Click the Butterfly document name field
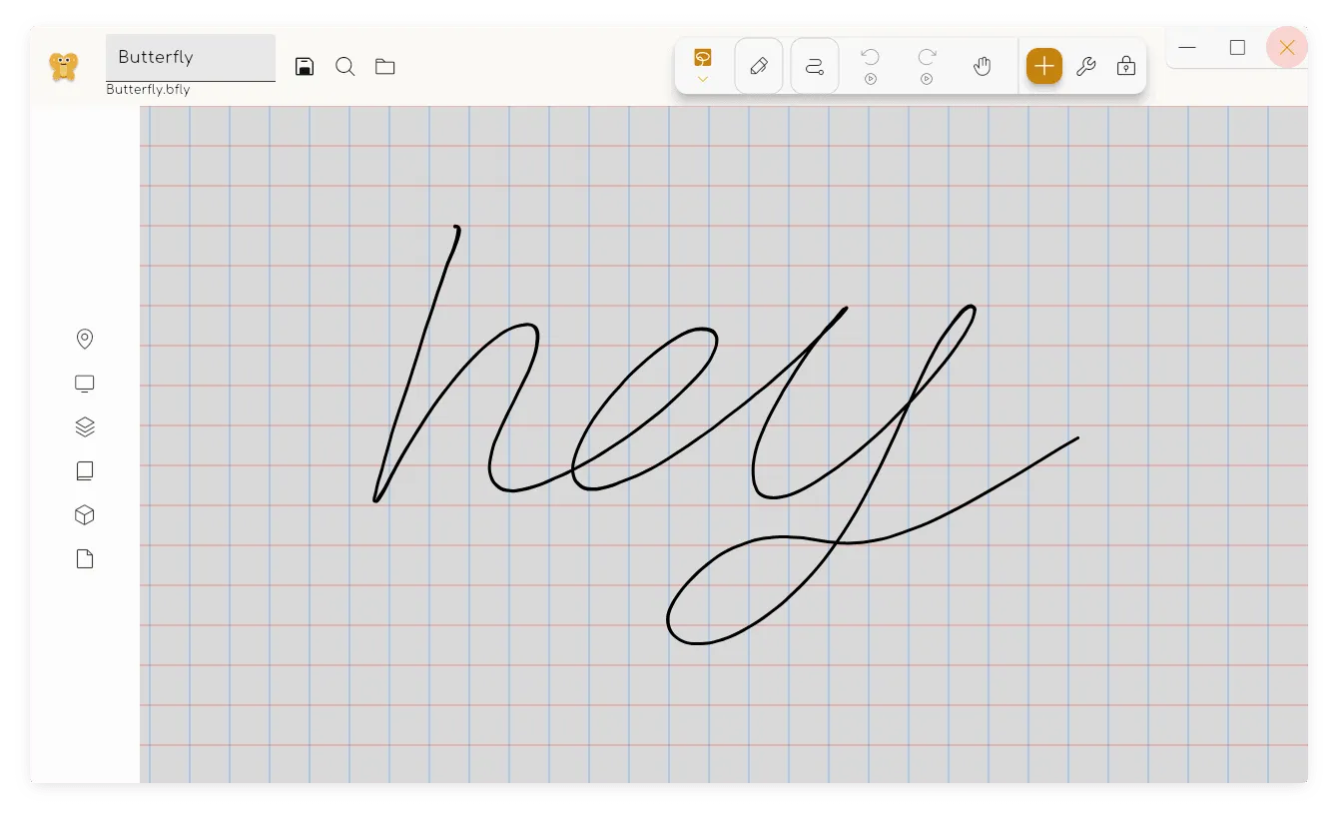This screenshot has width=1338, height=817. (x=191, y=57)
